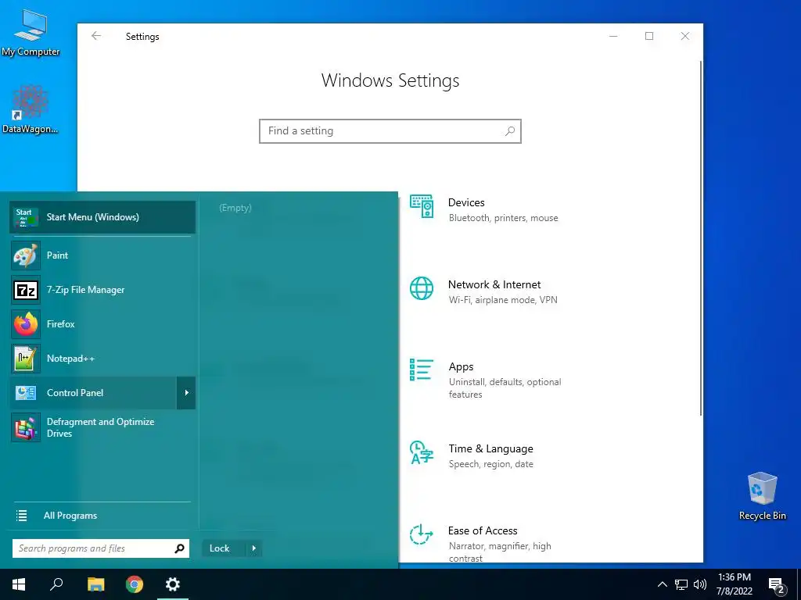Open Network & Internet globe icon

[x=422, y=288]
